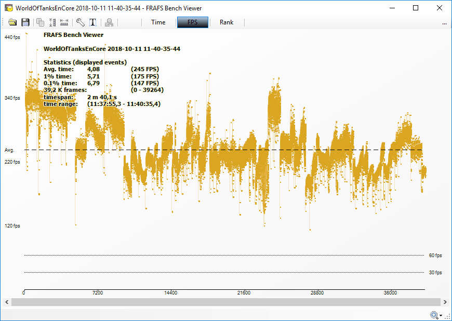Click the horizontal scrollbar left arrow

click(7, 302)
